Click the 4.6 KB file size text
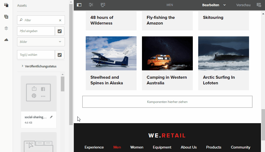This screenshot has width=265, height=152. (28, 123)
